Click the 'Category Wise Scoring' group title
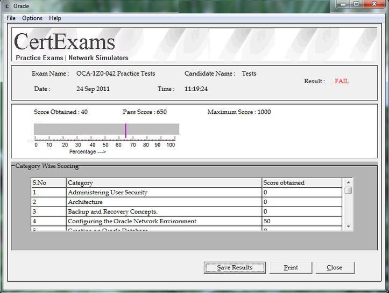389x293 pixels. tap(47, 166)
